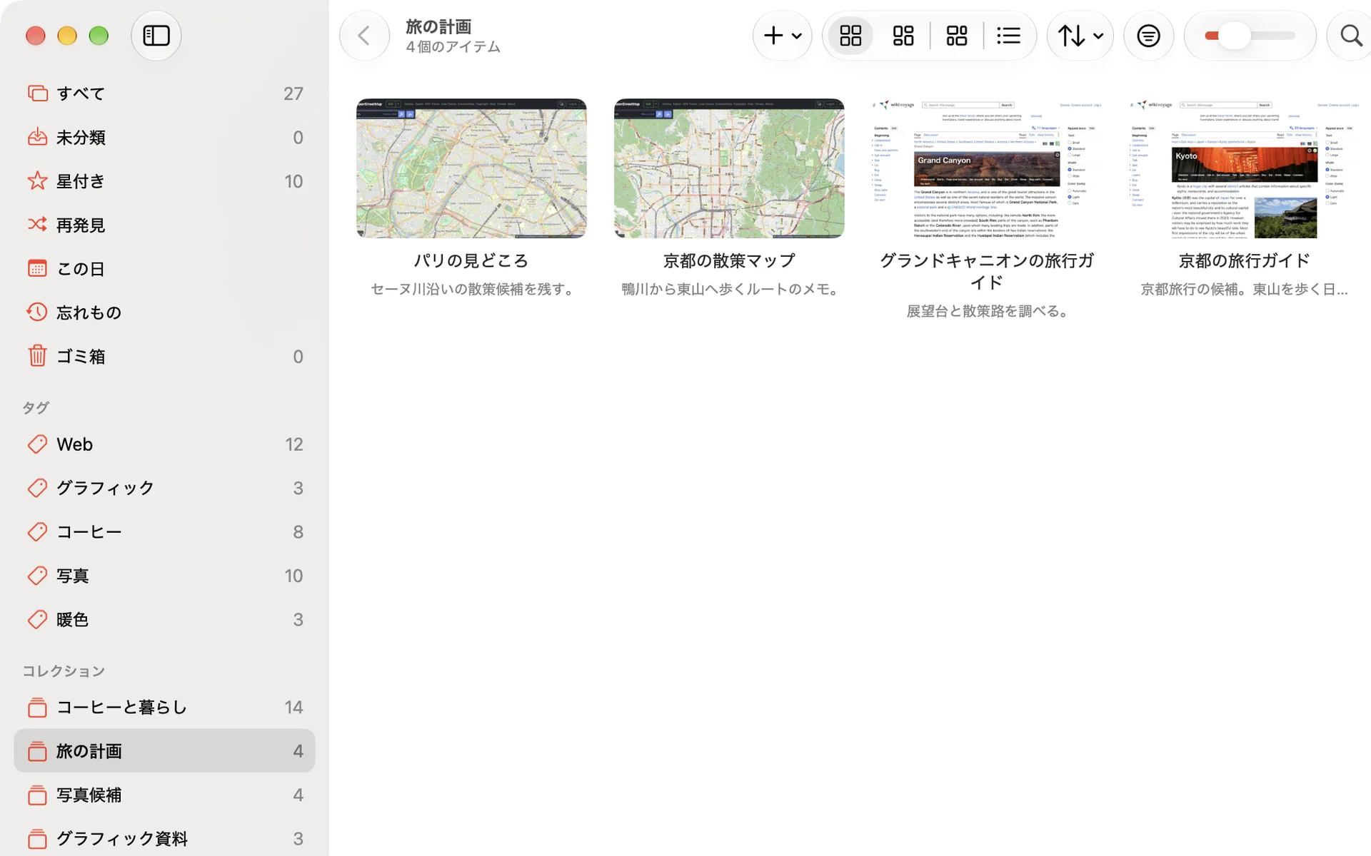Open 忘れもの section
This screenshot has width=1371, height=856.
pyautogui.click(x=164, y=312)
